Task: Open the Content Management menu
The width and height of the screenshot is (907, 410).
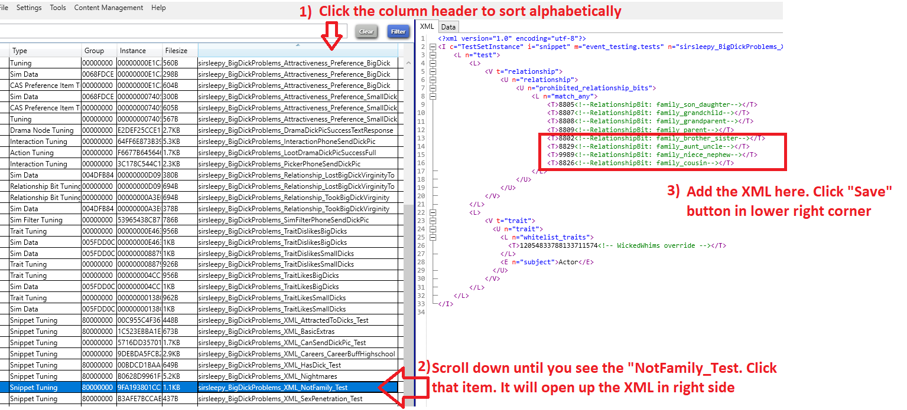Action: 109,8
